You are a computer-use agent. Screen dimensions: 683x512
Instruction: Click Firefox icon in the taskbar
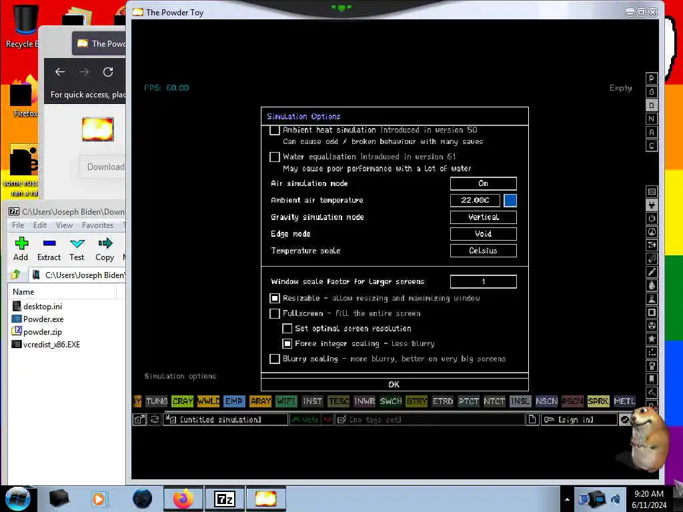[x=183, y=499]
